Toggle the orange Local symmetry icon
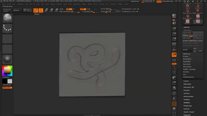The height and width of the screenshot is (116, 207). pos(174,55)
